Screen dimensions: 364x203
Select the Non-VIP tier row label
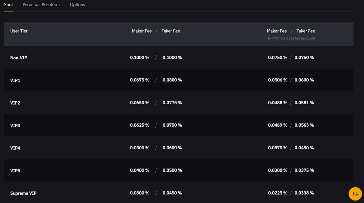19,58
